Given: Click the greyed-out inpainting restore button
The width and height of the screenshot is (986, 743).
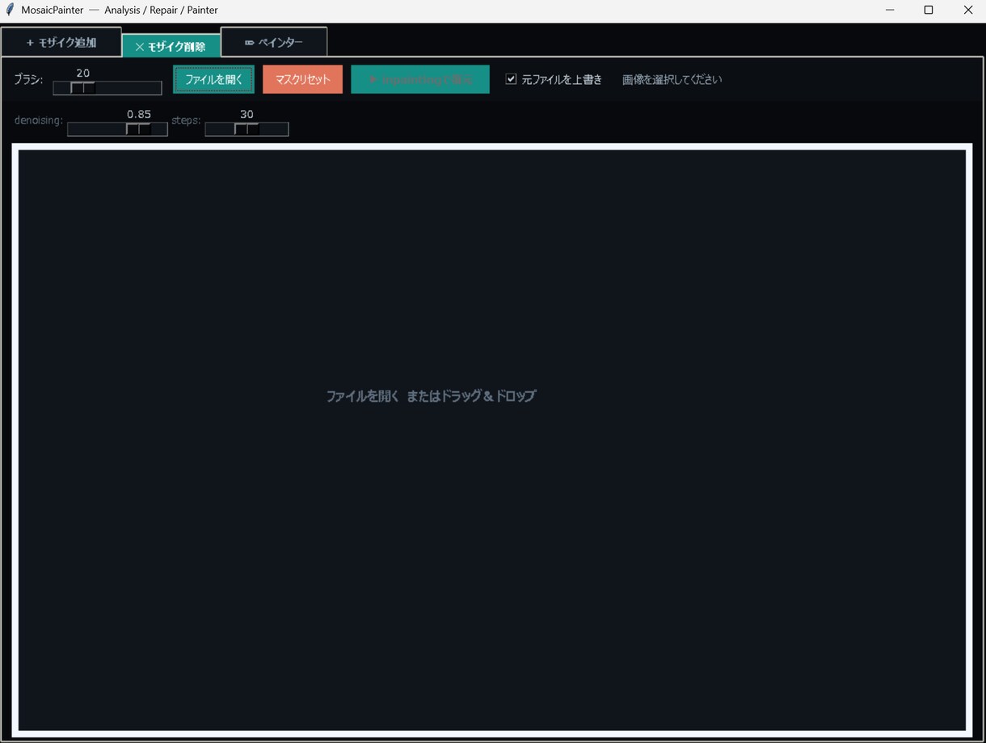Looking at the screenshot, I should 420,79.
